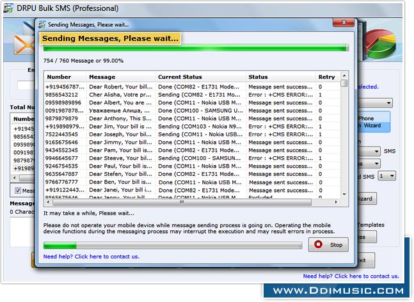Select the row for number 9635647887
The image size is (414, 302).
coord(192,173)
